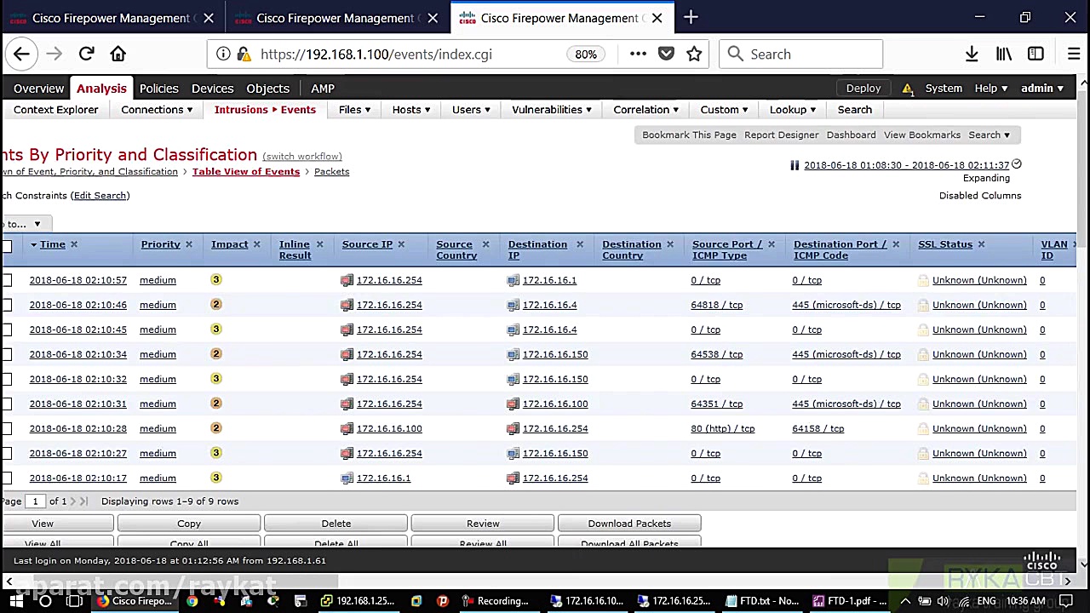
Task: Click the Review button
Action: (x=483, y=524)
